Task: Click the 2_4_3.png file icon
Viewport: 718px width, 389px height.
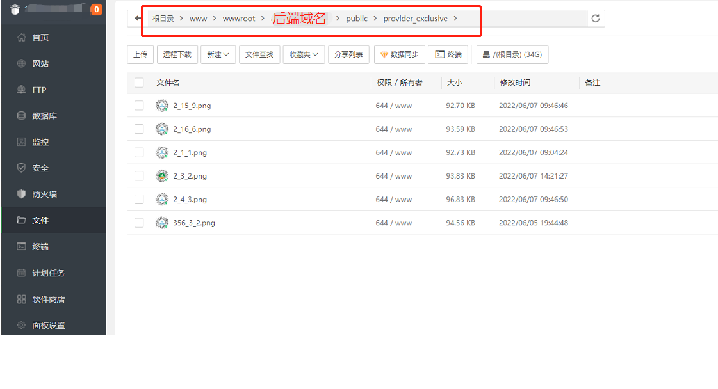Action: [x=161, y=200]
